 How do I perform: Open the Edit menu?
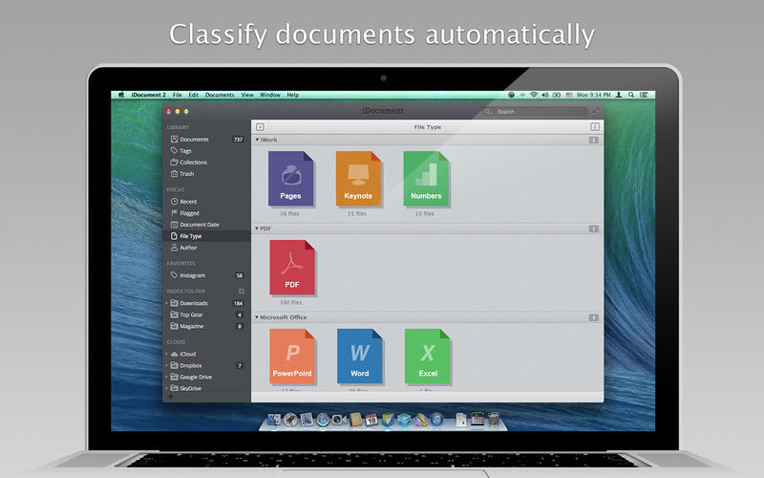[x=194, y=95]
